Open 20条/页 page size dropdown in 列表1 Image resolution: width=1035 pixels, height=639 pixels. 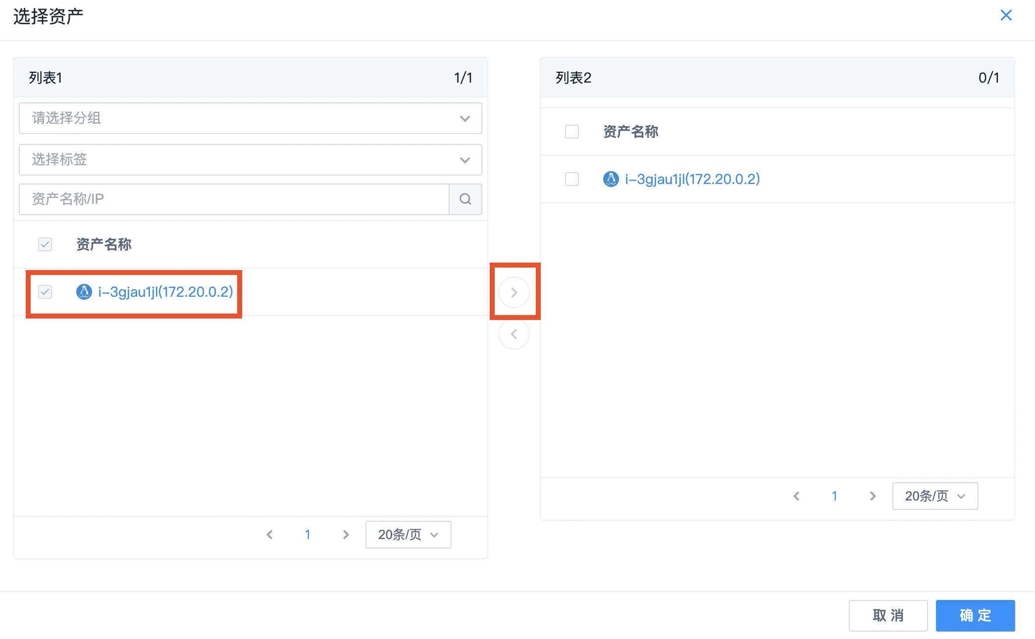[408, 535]
